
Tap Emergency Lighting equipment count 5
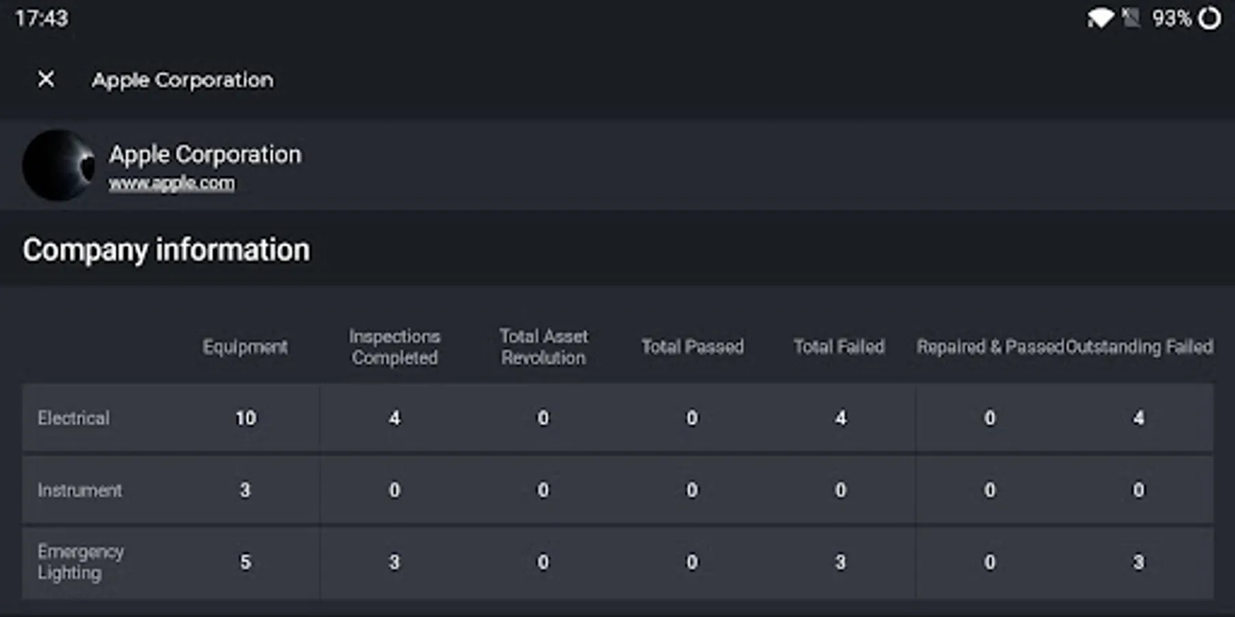[x=245, y=562]
